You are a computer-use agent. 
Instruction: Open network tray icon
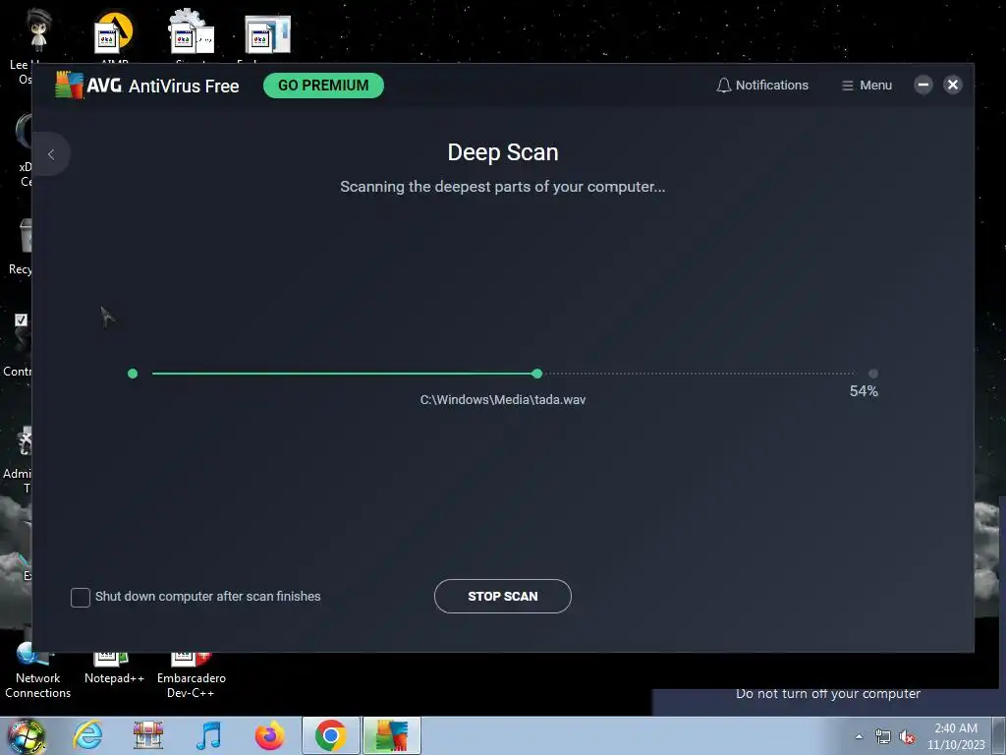tap(883, 736)
